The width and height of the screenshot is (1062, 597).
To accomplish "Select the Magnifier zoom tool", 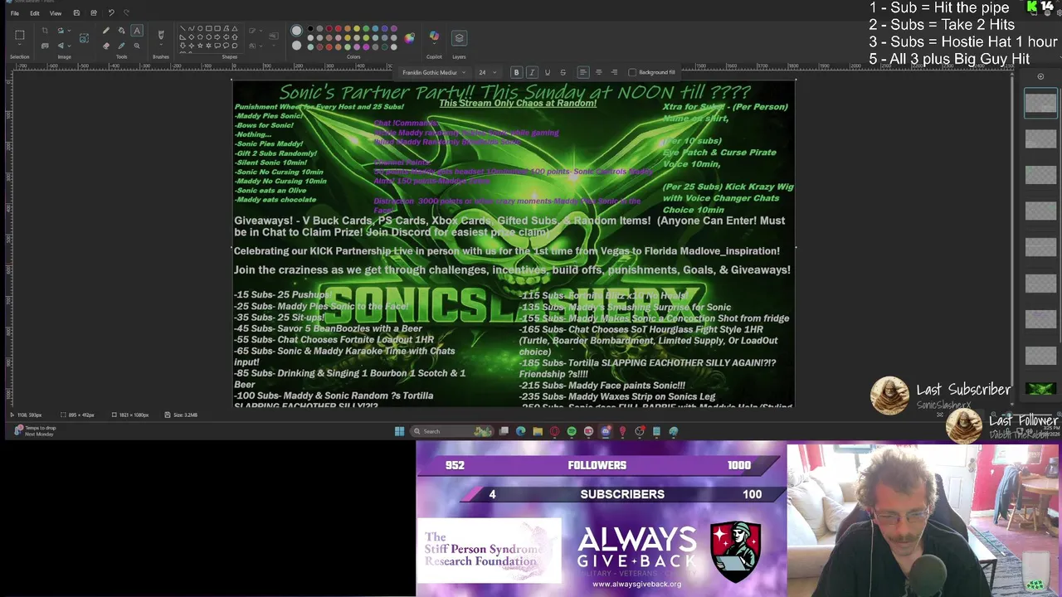I will pyautogui.click(x=137, y=46).
